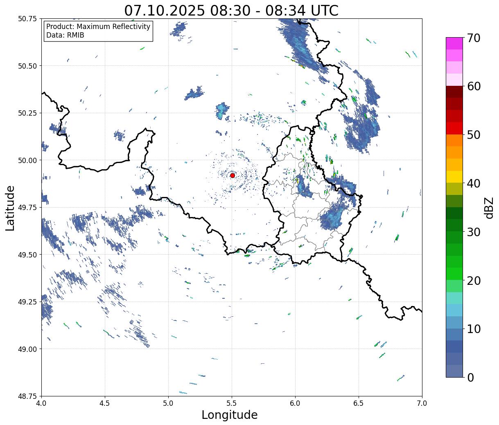499x425 pixels.
Task: Click latitude tick label 49.75
Action: coord(28,208)
